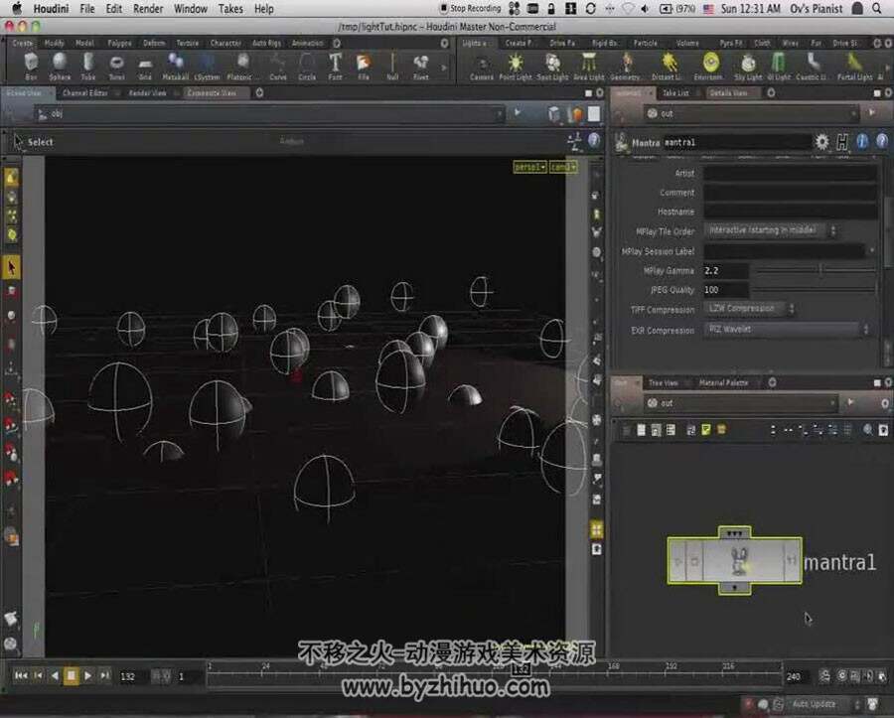Add a Distant Light

tap(669, 68)
